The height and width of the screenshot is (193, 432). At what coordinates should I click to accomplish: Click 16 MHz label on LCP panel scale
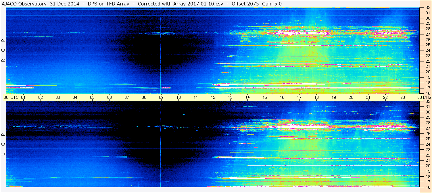coord(428,187)
